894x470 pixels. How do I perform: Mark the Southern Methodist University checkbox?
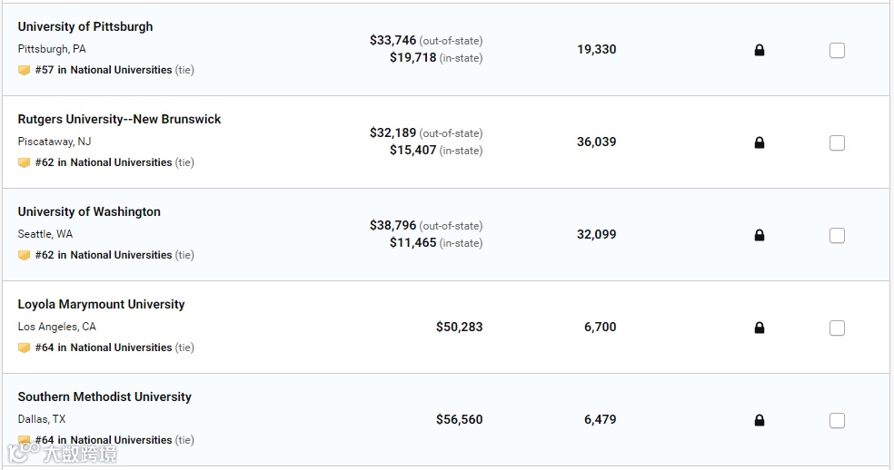(x=837, y=421)
